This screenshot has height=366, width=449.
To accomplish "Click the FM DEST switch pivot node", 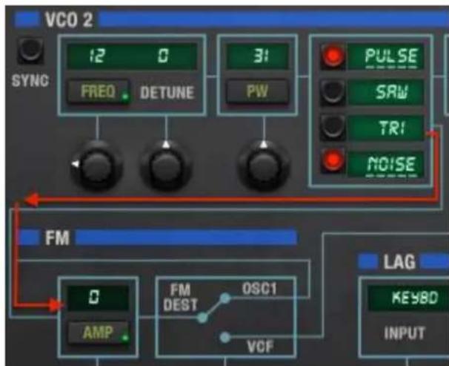I will coord(202,318).
